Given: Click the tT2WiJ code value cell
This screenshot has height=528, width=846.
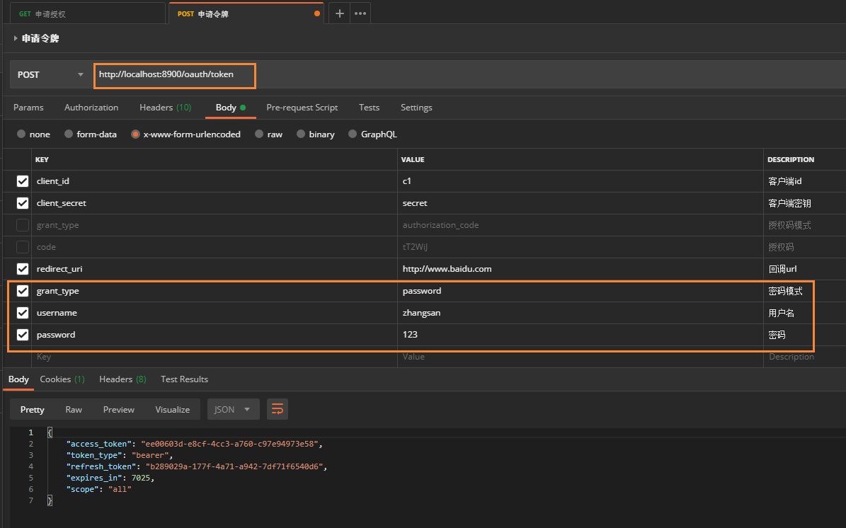Looking at the screenshot, I should (581, 247).
